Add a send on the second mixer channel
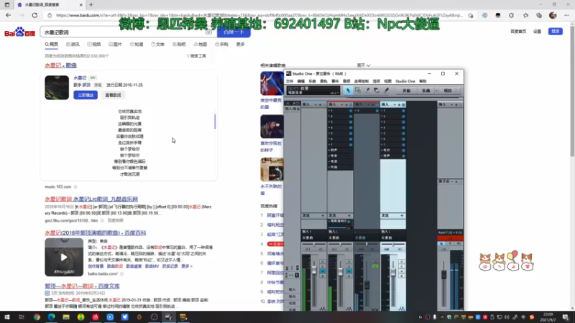Viewport: 575px width, 323px height. (x=349, y=216)
